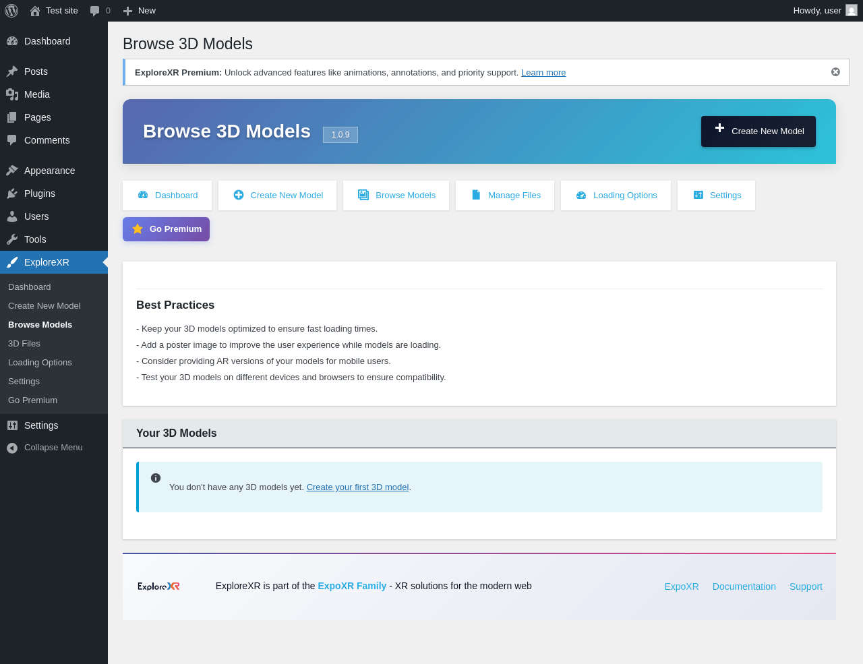Open the ExpoXR footer link
This screenshot has height=664, width=863.
pyautogui.click(x=682, y=586)
